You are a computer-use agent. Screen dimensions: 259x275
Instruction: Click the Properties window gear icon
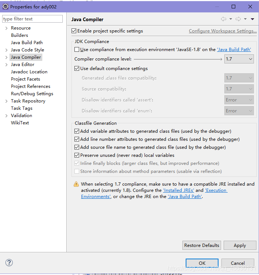pyautogui.click(x=5, y=7)
